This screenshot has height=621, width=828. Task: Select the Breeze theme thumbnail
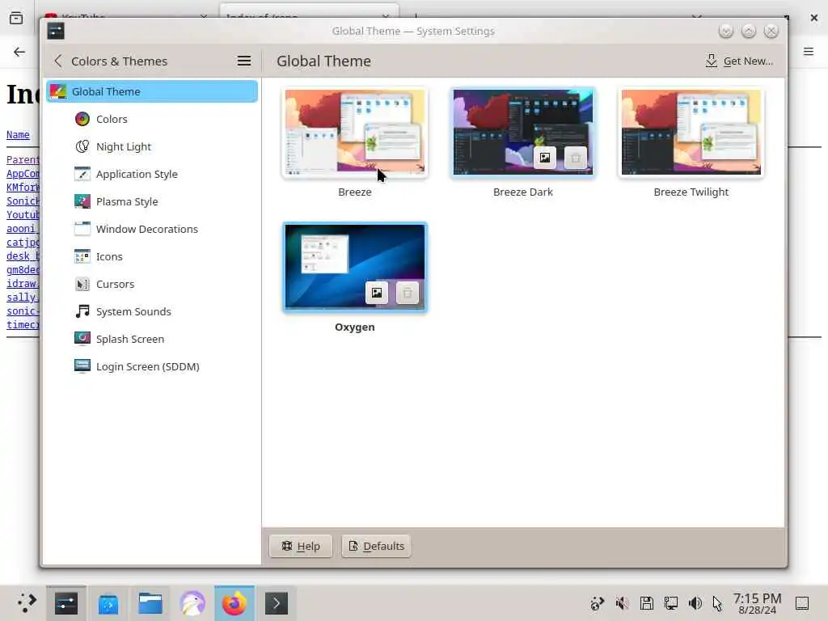click(355, 132)
